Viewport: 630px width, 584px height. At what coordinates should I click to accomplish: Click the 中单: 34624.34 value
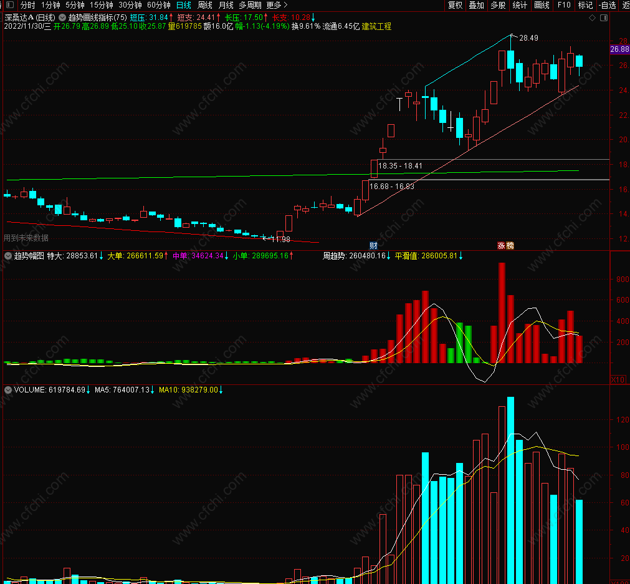tap(201, 256)
